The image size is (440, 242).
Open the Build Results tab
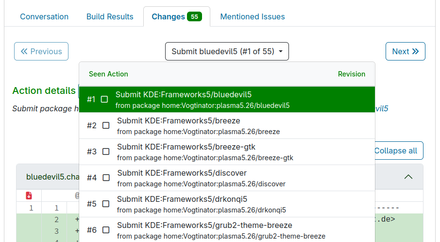(x=110, y=16)
